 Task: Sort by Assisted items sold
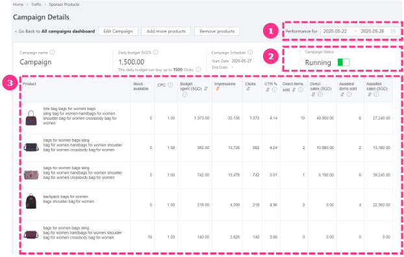click(342, 94)
